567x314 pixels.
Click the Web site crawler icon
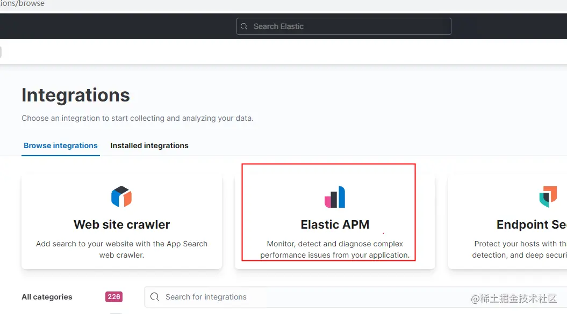click(x=121, y=196)
